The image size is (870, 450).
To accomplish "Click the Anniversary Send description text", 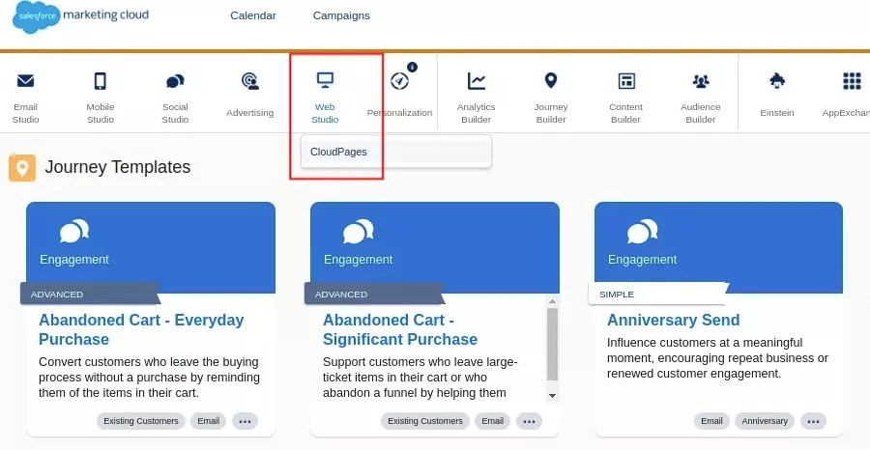I will click(717, 358).
